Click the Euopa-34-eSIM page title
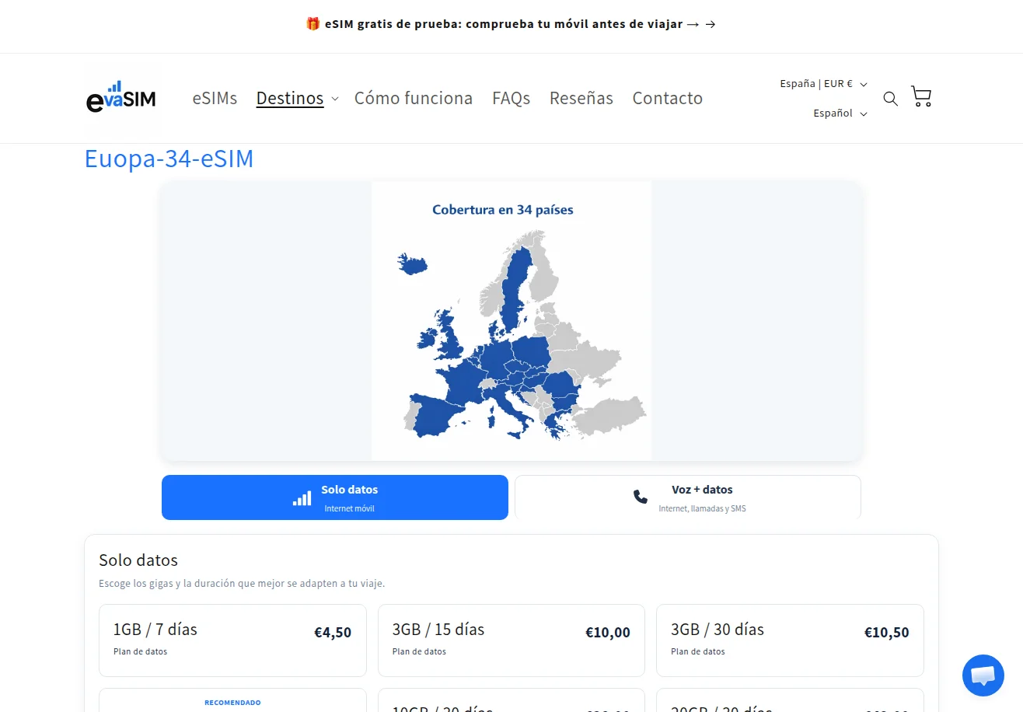The width and height of the screenshot is (1023, 712). tap(169, 159)
